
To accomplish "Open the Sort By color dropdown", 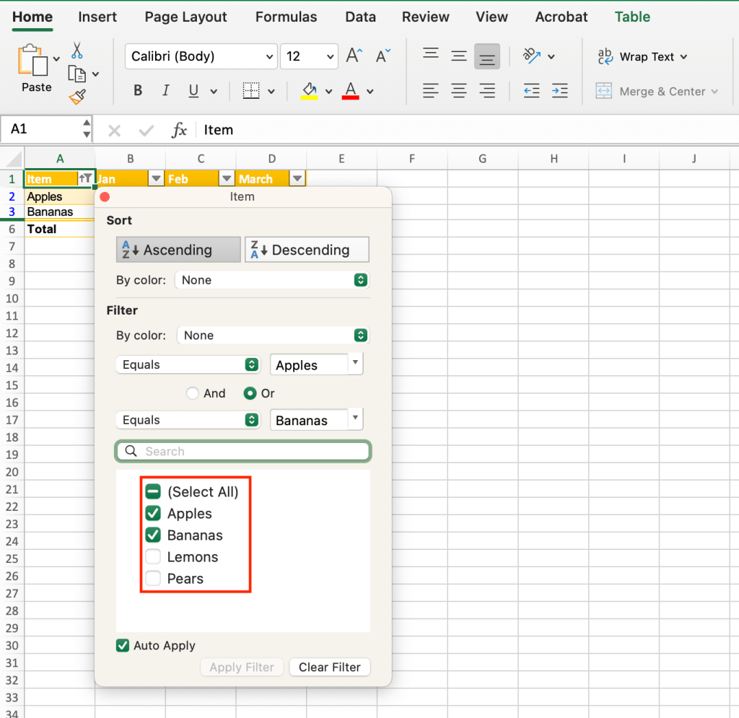I will pyautogui.click(x=272, y=280).
